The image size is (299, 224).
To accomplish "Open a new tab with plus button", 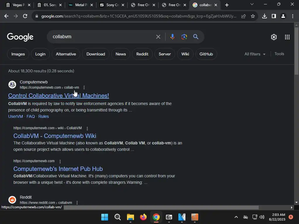I will click(227, 5).
